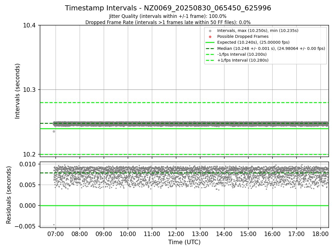Screen dimensions: 336x252
Task: Click the 18:00 time axis label
Action: pyautogui.click(x=321, y=233)
